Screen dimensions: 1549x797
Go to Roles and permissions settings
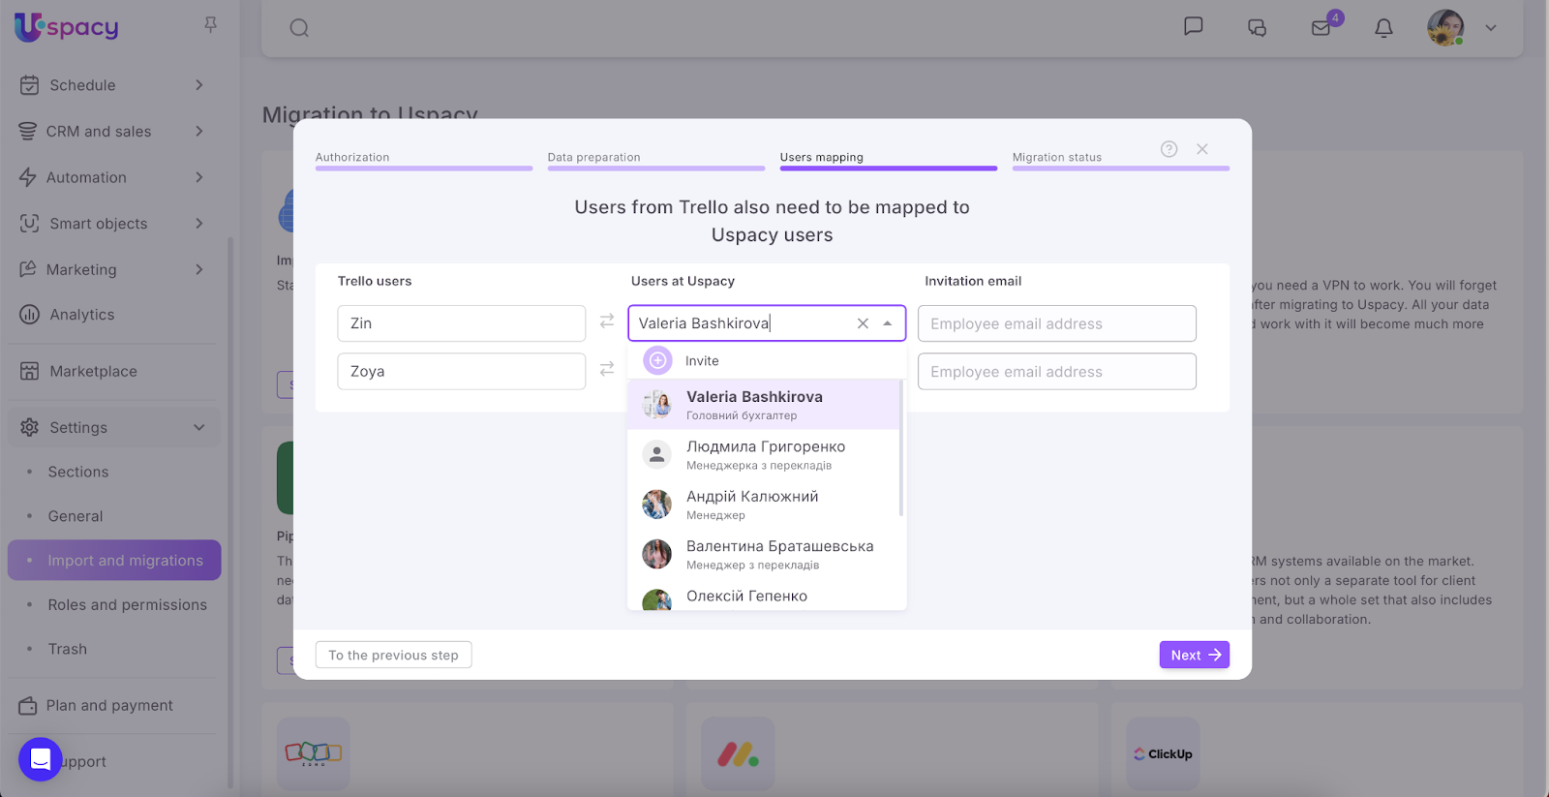point(127,604)
